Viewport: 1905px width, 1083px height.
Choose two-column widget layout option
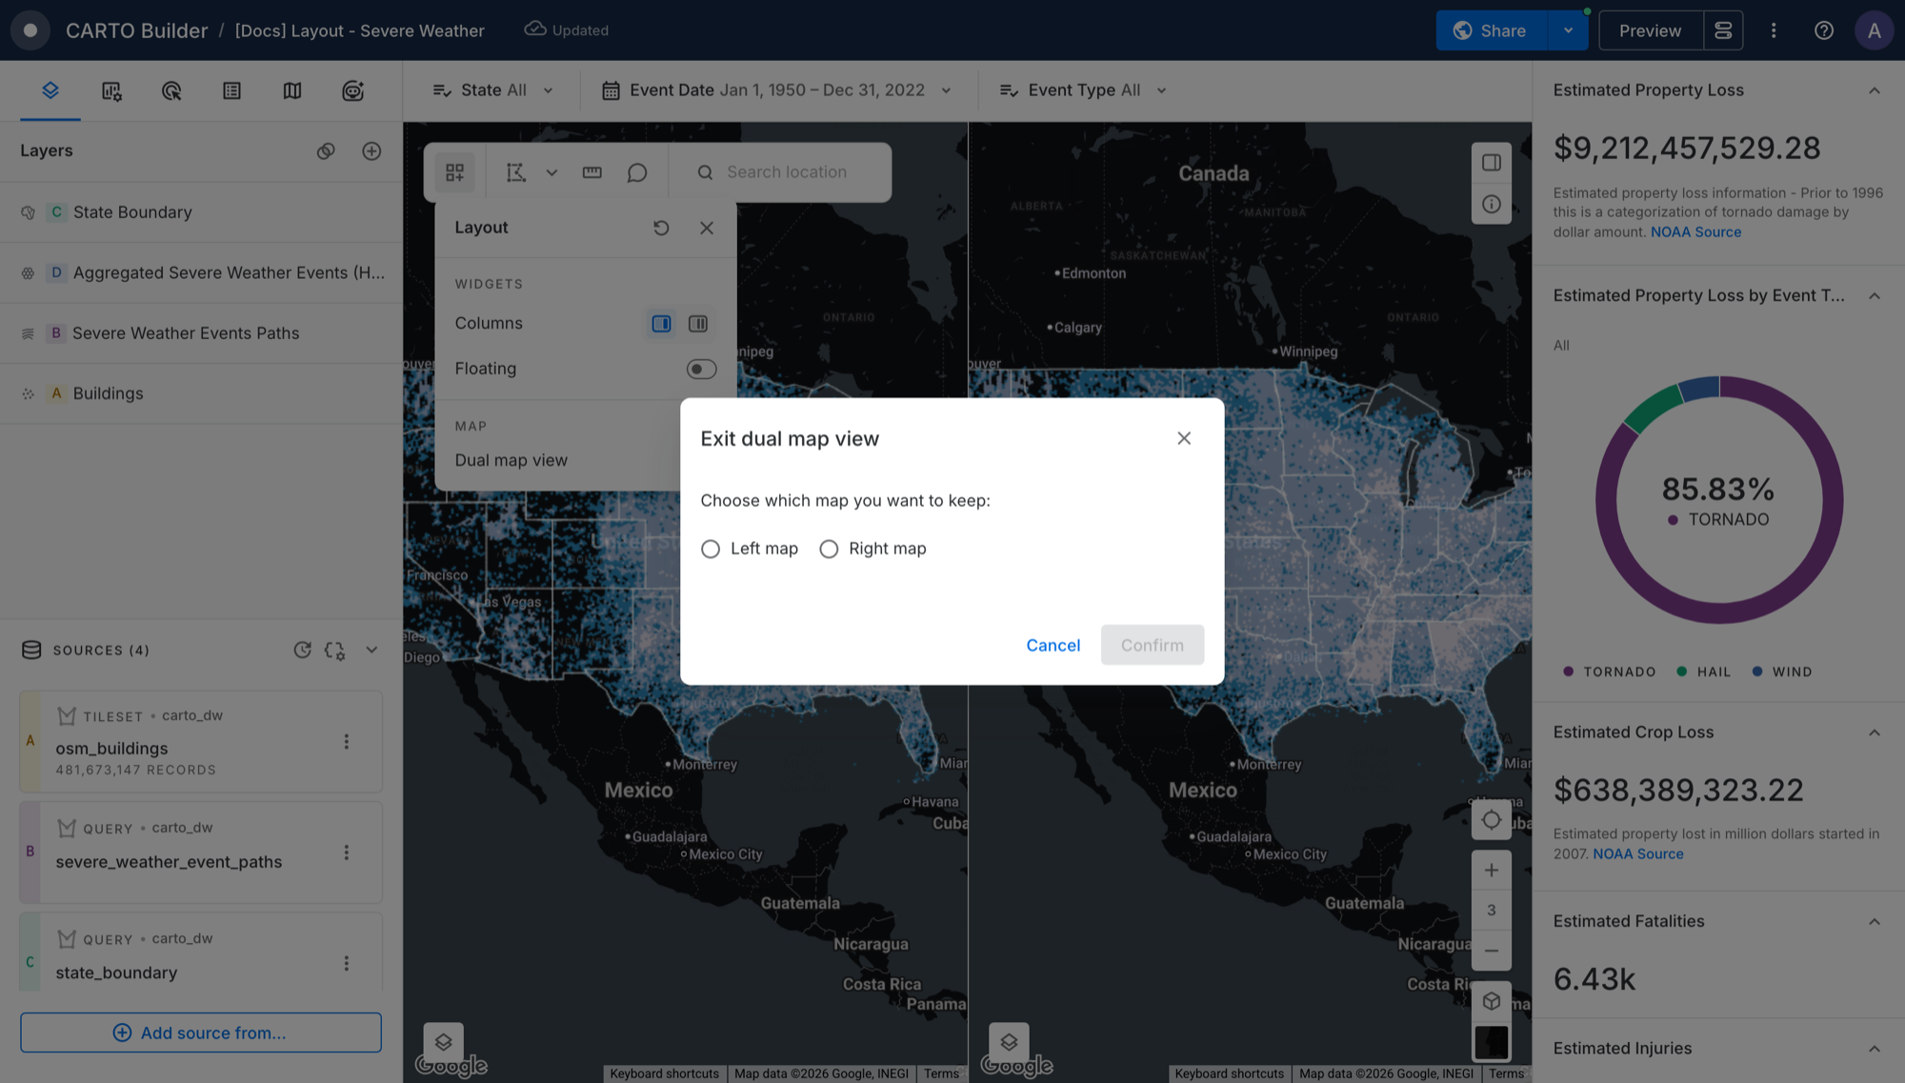(698, 324)
